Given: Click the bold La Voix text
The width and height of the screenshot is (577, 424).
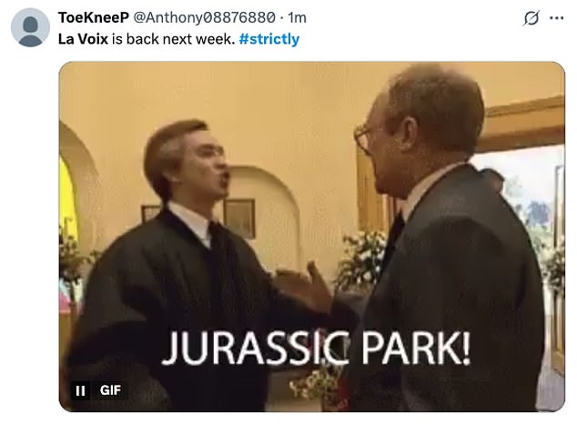Looking at the screenshot, I should (x=83, y=38).
